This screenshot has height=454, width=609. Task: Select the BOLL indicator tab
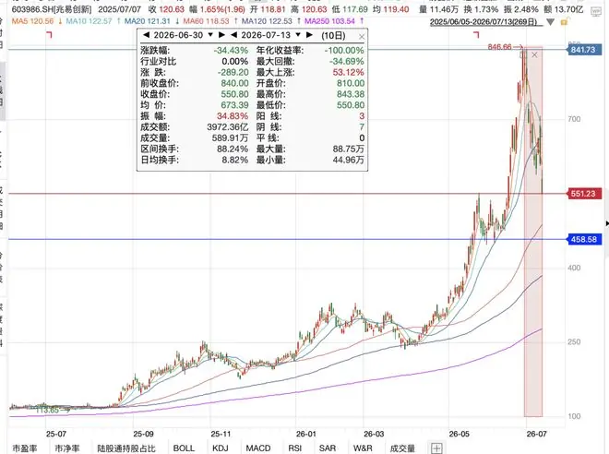(184, 448)
